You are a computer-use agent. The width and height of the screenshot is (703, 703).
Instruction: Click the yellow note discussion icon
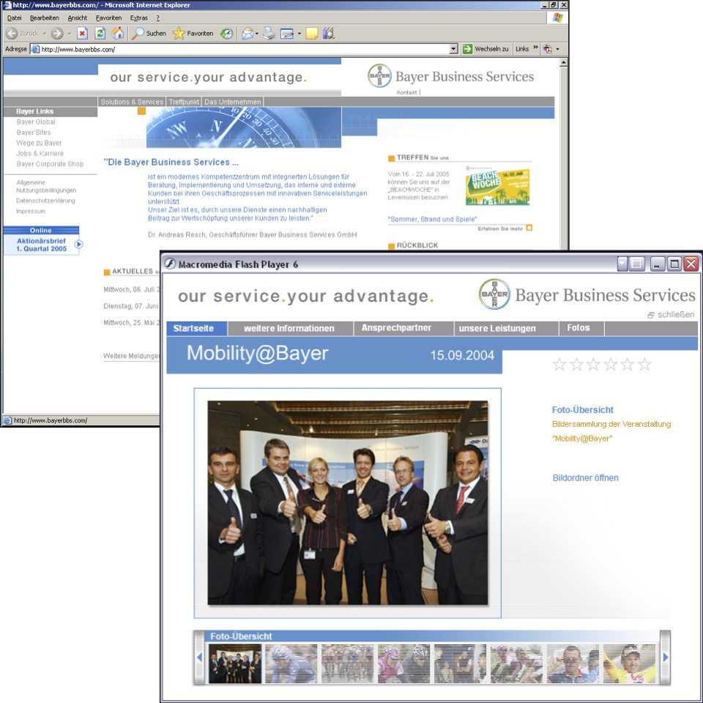312,33
